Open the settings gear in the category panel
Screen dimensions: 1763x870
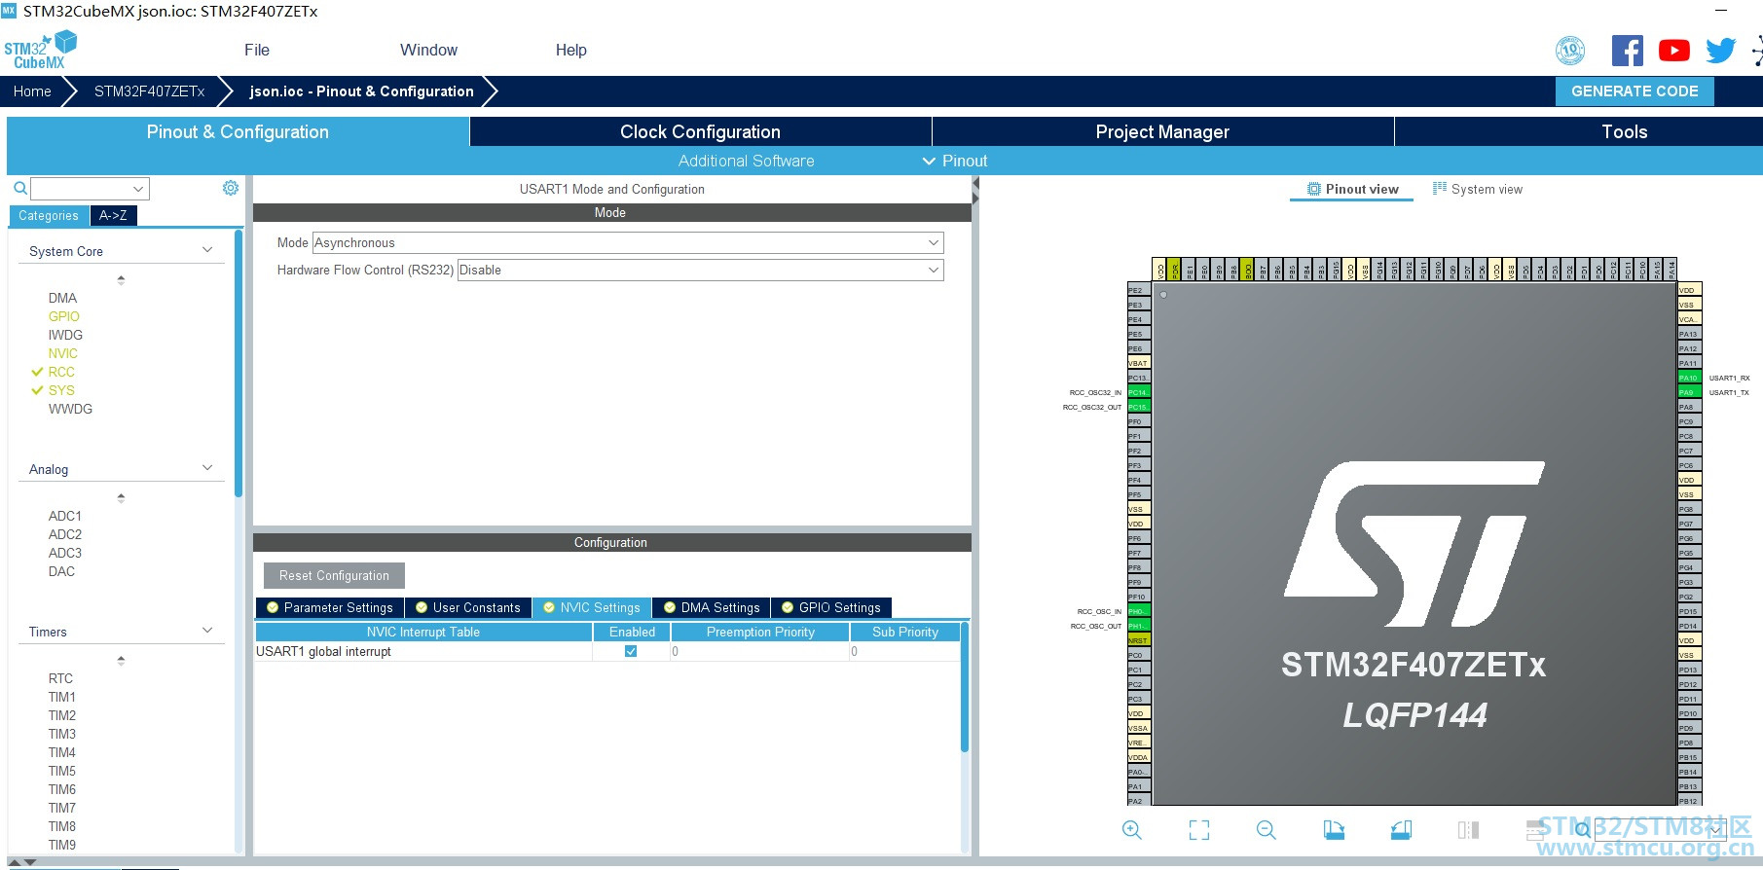(x=231, y=188)
